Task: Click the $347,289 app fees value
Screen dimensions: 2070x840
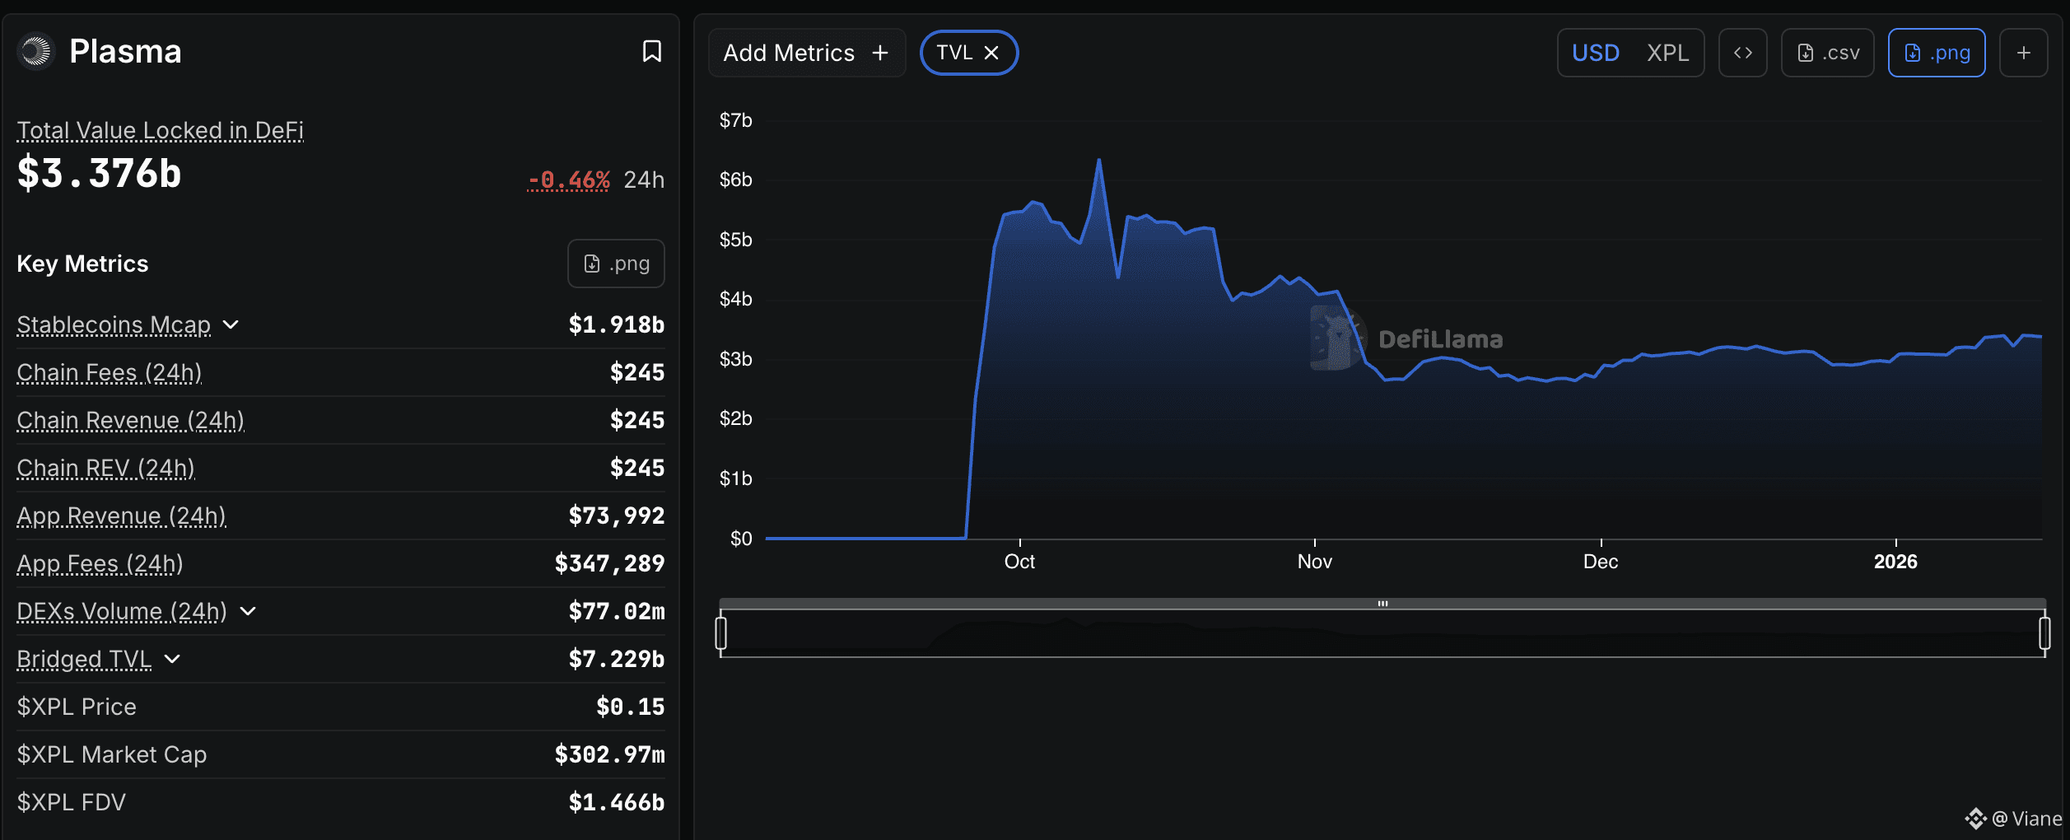Action: tap(610, 563)
